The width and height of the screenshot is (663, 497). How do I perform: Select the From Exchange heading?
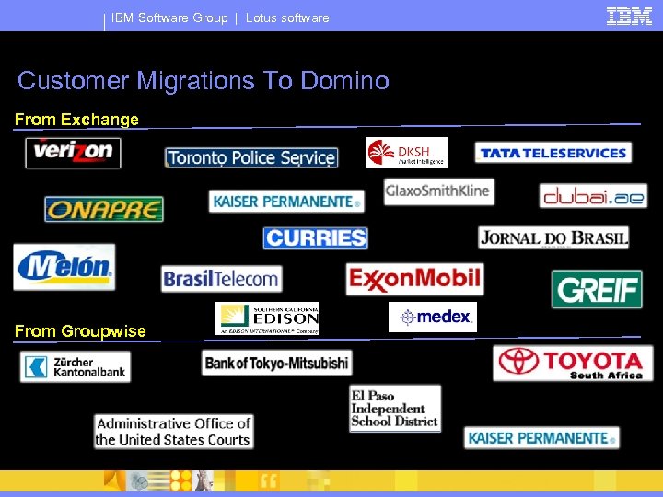tap(76, 119)
